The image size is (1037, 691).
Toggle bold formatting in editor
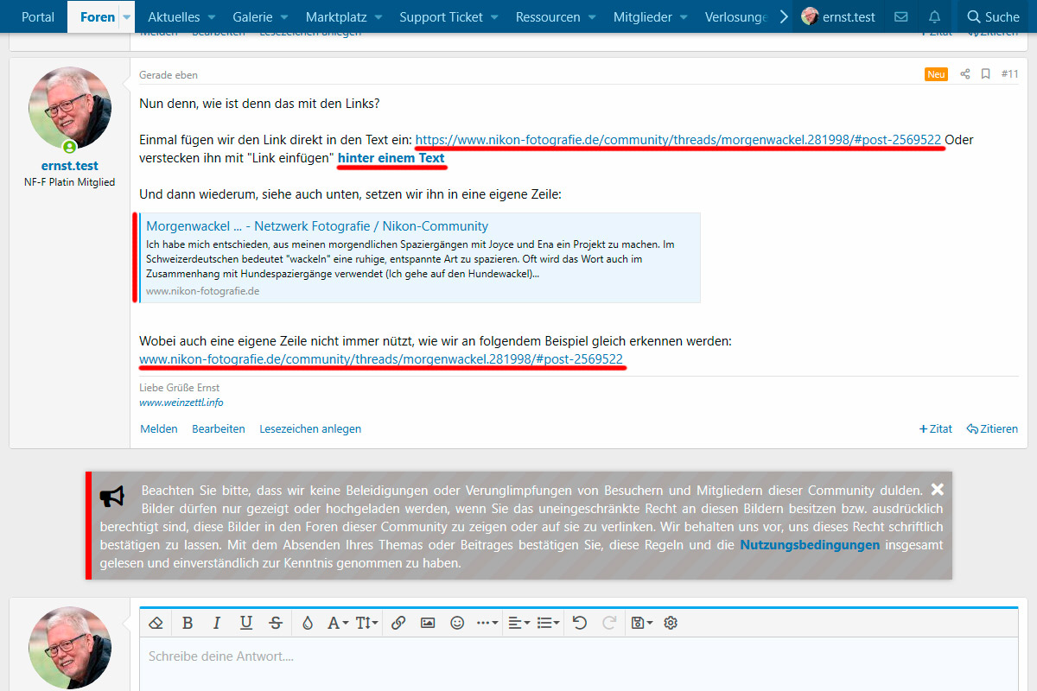[188, 623]
